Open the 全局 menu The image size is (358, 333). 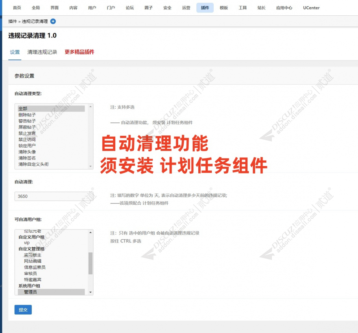click(x=36, y=8)
